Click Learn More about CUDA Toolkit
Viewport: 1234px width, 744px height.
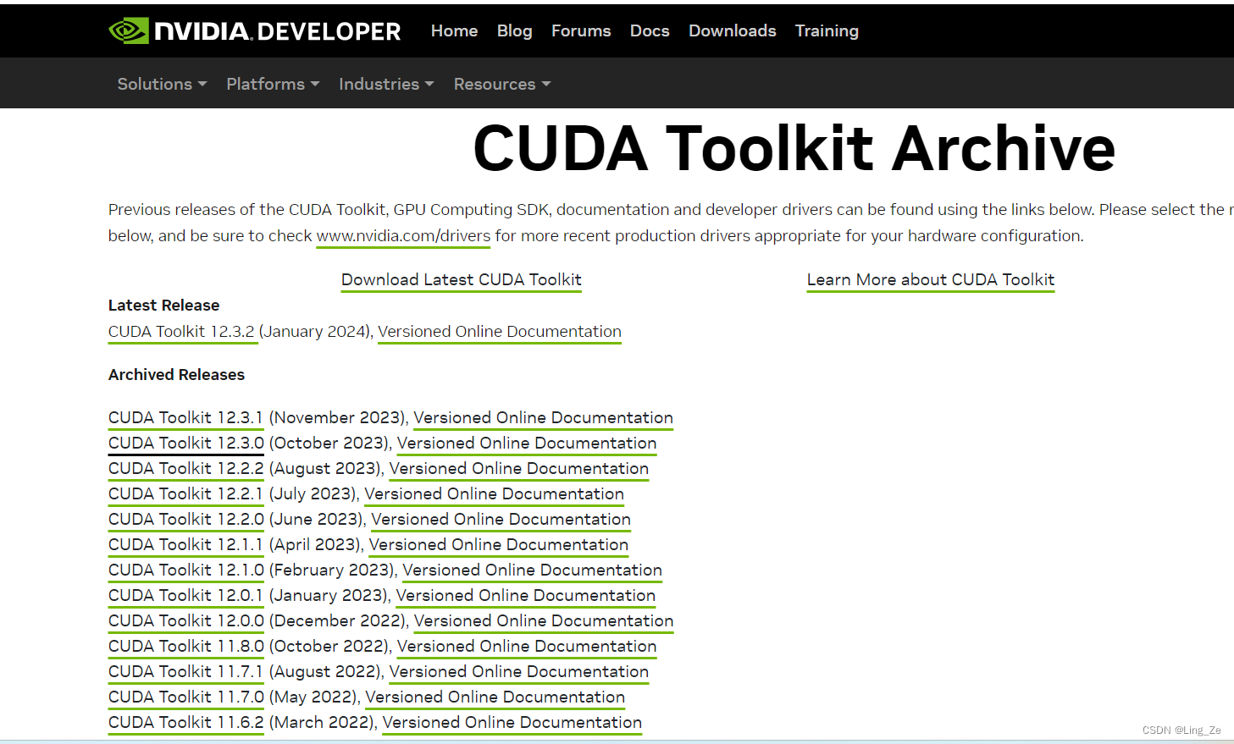[x=931, y=280]
